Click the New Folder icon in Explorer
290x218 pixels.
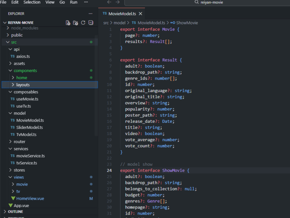point(75,23)
